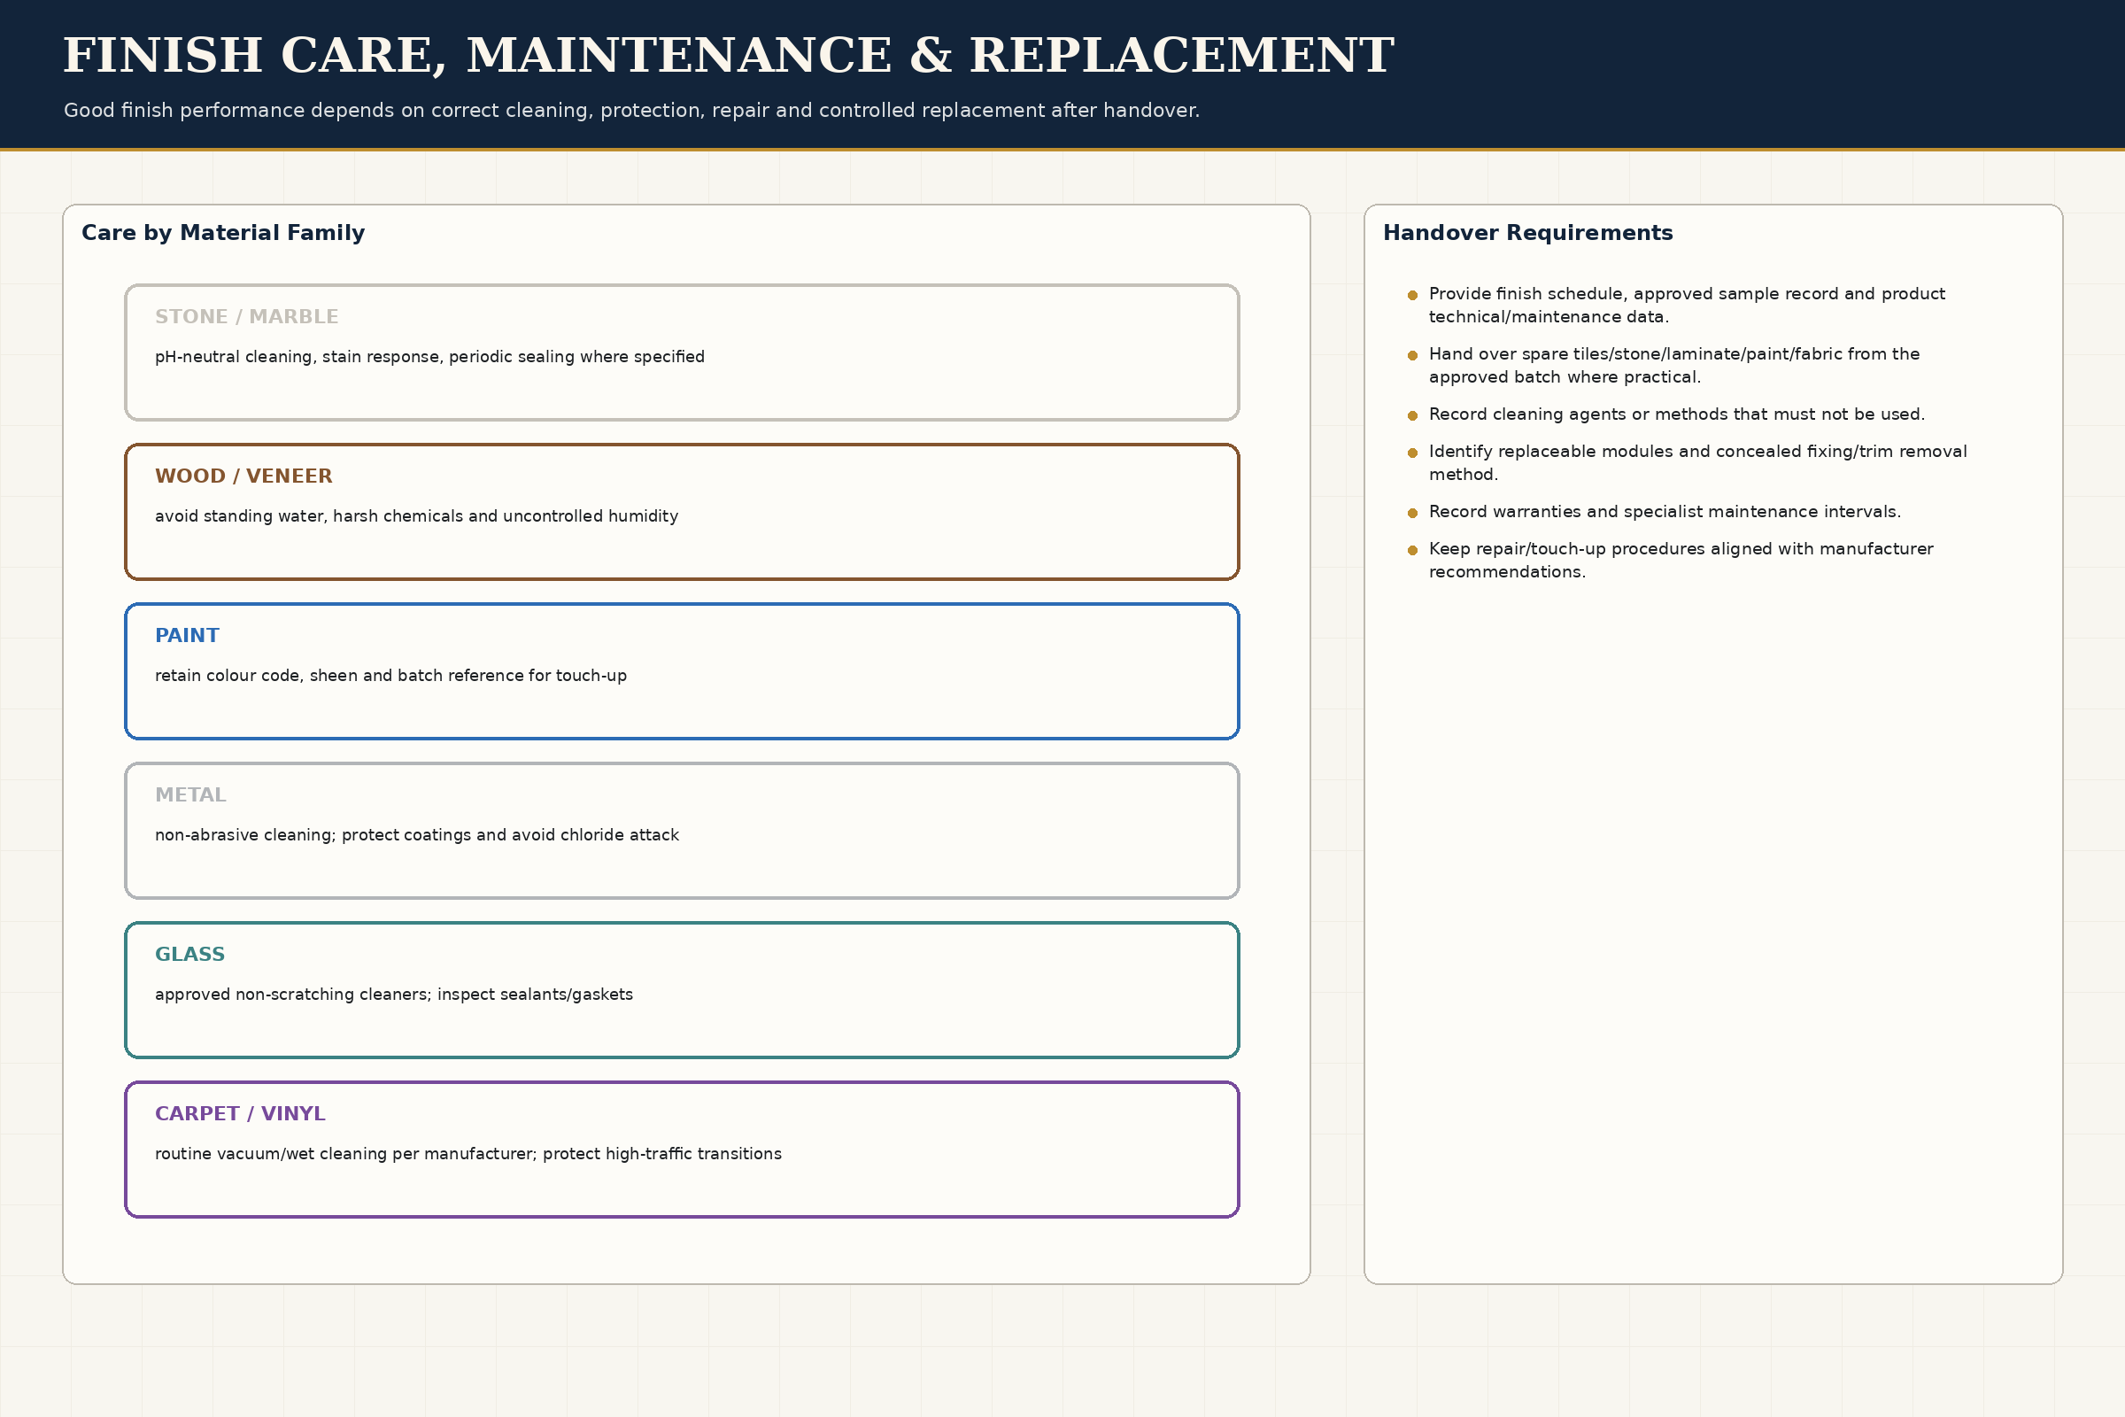Click the bullet dot beside 'Identify replaceable modules'
The height and width of the screenshot is (1417, 2125).
pyautogui.click(x=1412, y=453)
